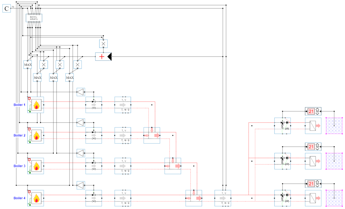Screen dimensions: 345x209
Task: Select the leftmost MAX block in the upper row
Action: point(28,65)
